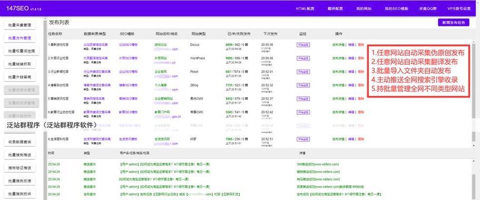Open the 论坛SEO模板 link in row one
This screenshot has height=200, width=480.
[x=129, y=45]
